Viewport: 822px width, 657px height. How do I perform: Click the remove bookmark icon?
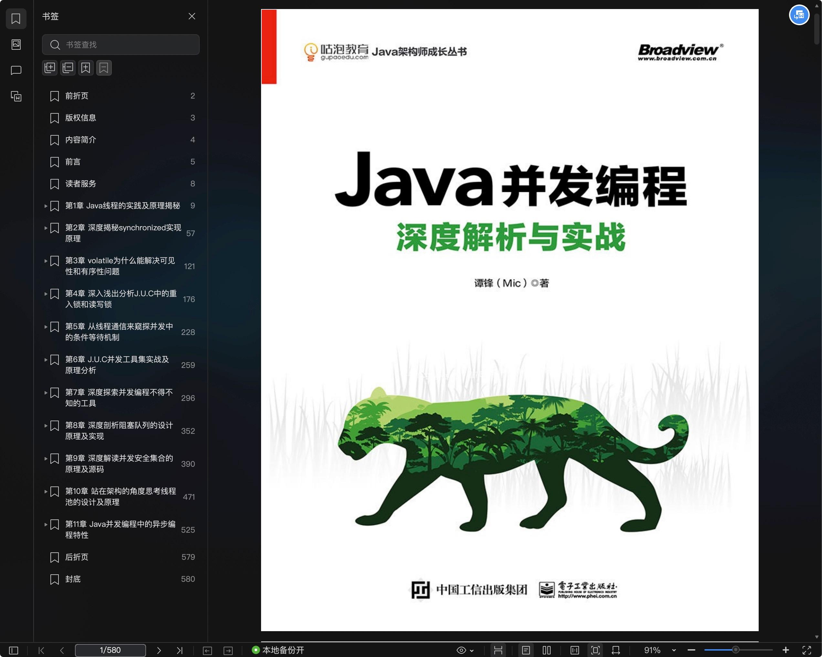click(104, 68)
